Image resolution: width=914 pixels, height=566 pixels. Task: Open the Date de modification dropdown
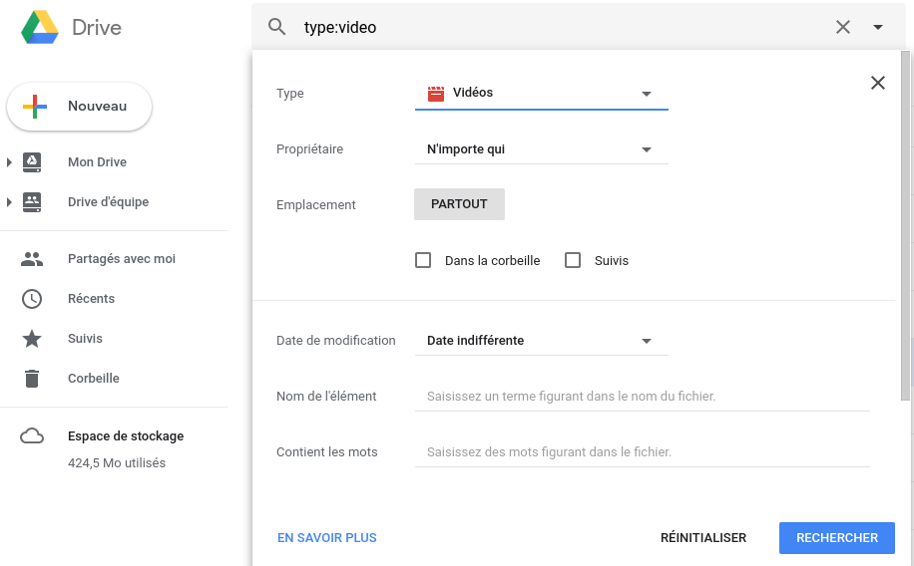click(x=542, y=341)
